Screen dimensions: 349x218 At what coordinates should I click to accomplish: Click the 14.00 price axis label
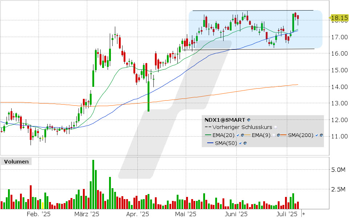click(x=340, y=87)
